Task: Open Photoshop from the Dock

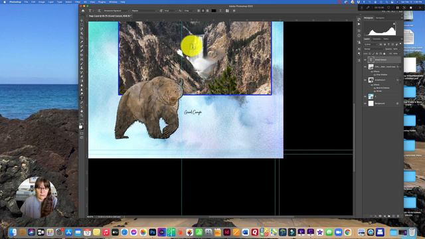Action: click(x=153, y=232)
